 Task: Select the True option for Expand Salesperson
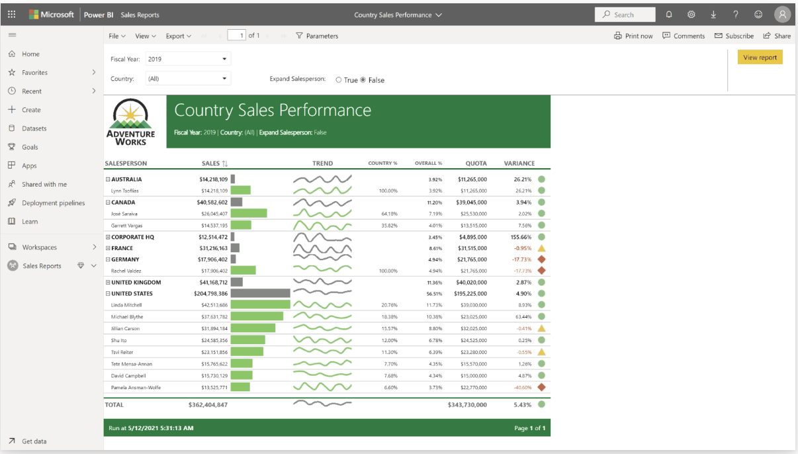click(339, 79)
